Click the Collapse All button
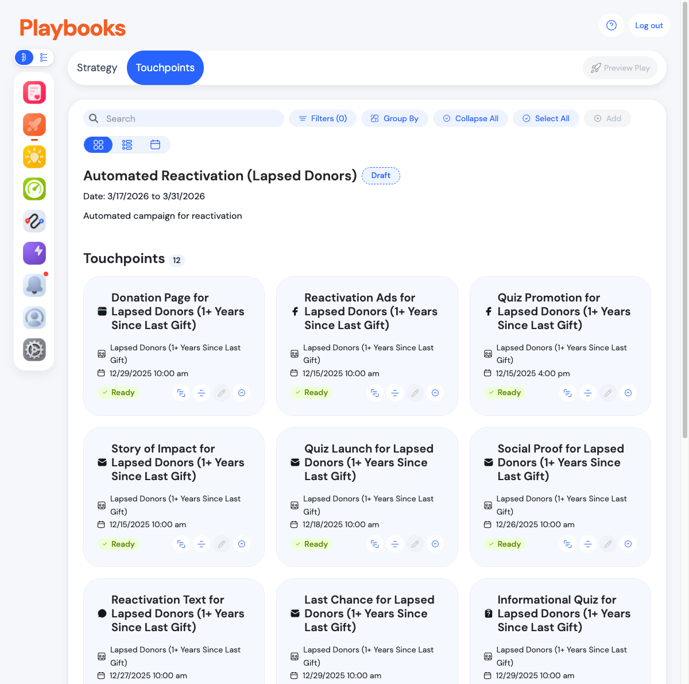Screen dimensions: 689x684 (x=471, y=118)
